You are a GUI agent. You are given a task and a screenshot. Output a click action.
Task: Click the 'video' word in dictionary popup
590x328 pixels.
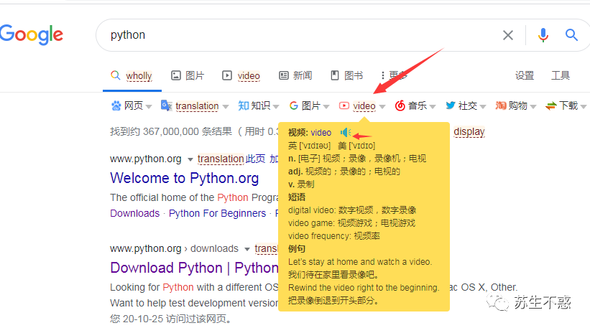[x=321, y=133]
